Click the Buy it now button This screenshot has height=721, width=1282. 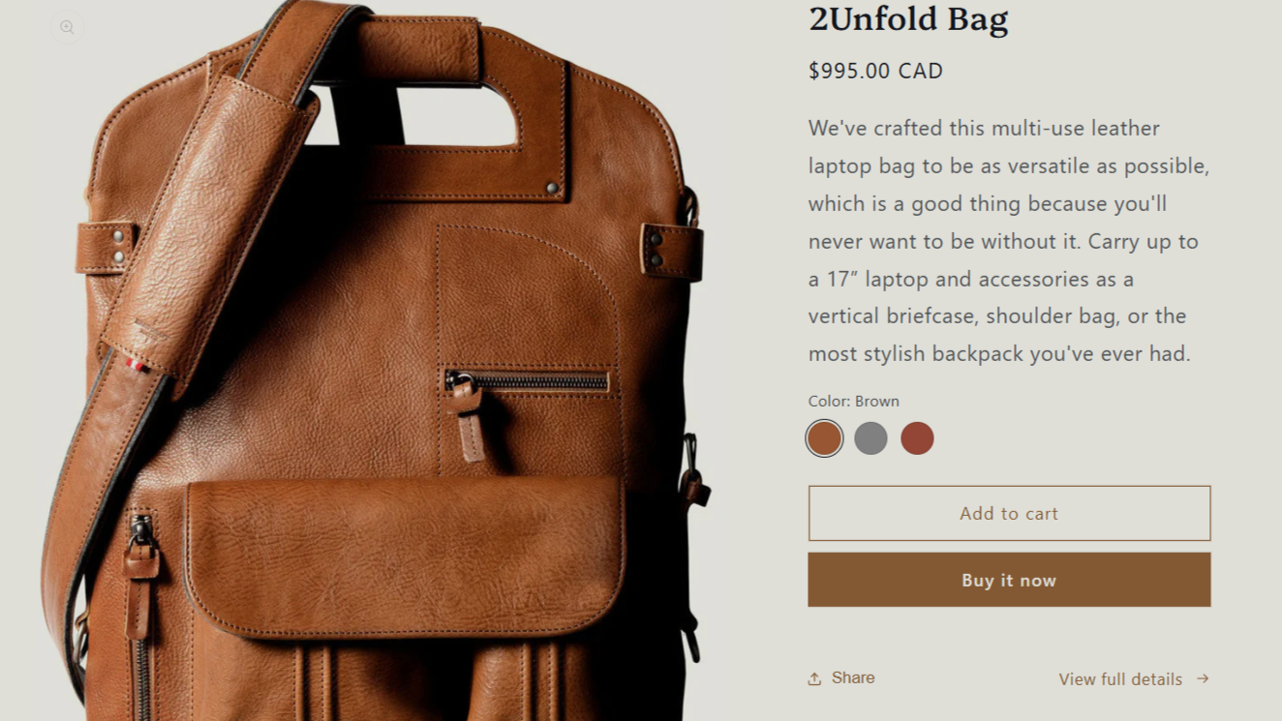pyautogui.click(x=1009, y=580)
